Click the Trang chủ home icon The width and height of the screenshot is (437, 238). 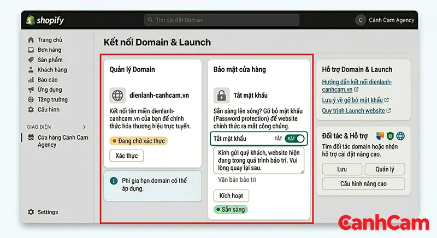(x=31, y=40)
